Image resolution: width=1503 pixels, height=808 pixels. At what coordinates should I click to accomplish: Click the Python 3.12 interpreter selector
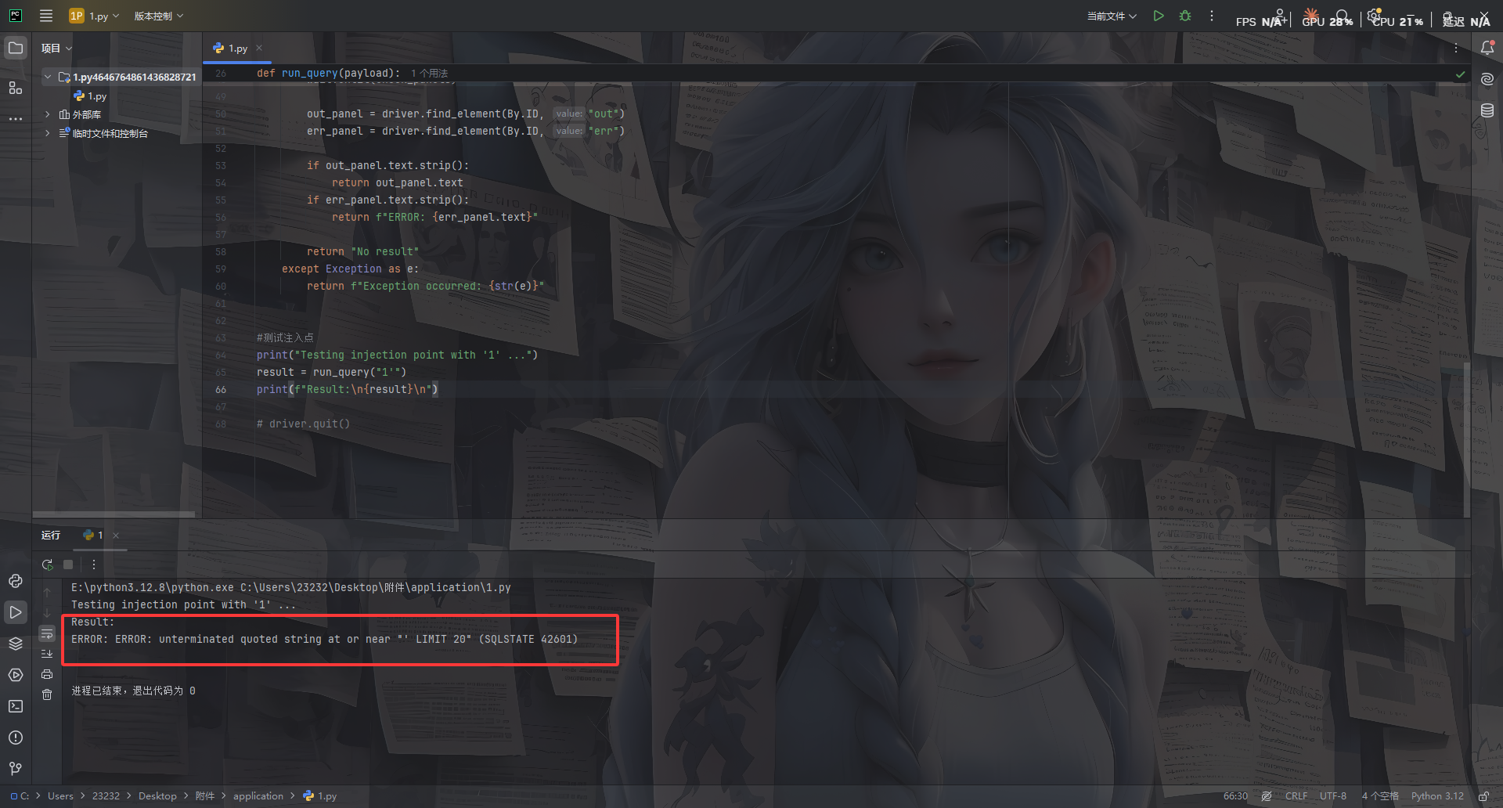pos(1436,796)
